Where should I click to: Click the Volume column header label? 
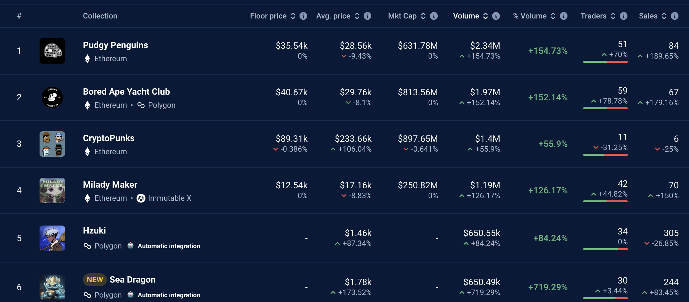click(466, 16)
